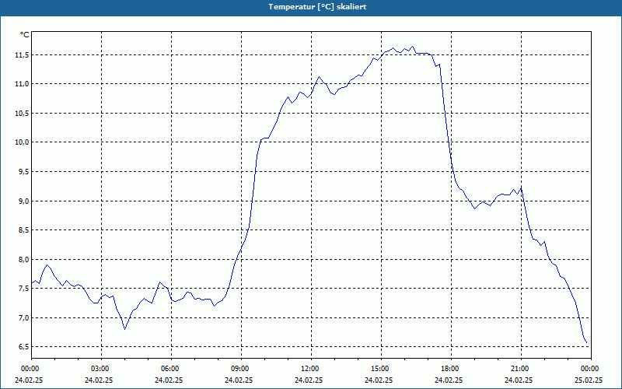Select the '12:00' time label
Viewport: 622px width, 389px height.
click(x=311, y=369)
